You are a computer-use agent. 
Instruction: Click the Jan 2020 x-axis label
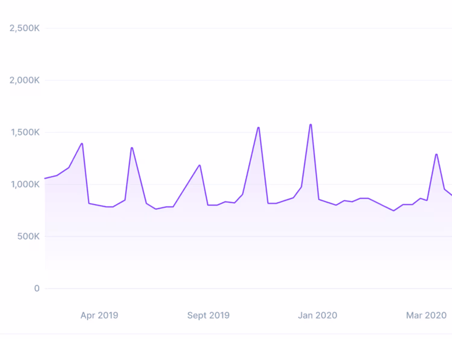318,315
